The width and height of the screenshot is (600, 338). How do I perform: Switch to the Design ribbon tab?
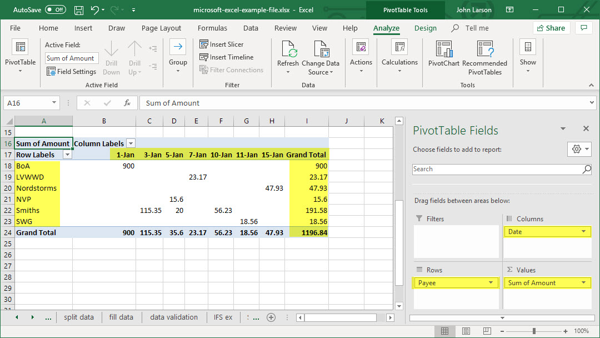pos(425,28)
